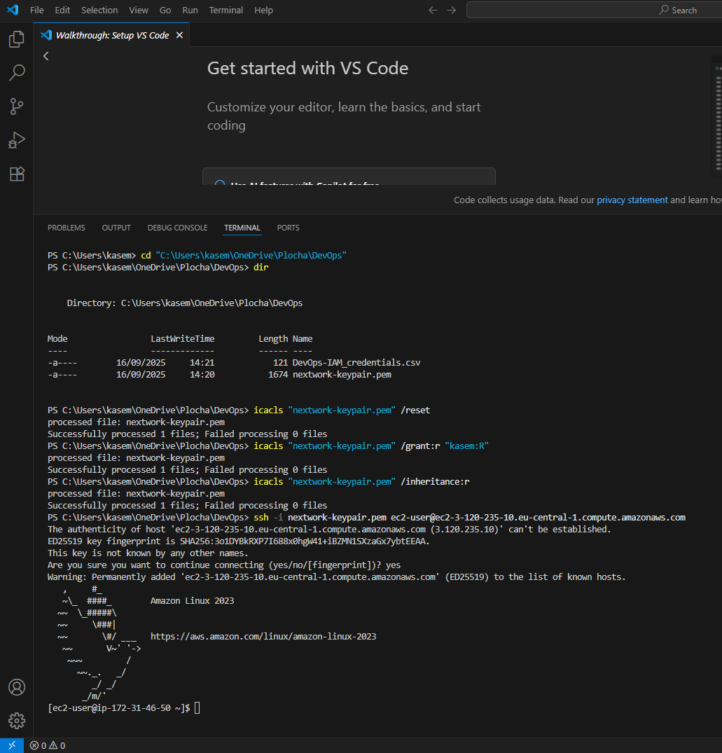722x753 pixels.
Task: Click DevOps-IAM_credentials.csv file name in terminal
Action: pyautogui.click(x=356, y=363)
